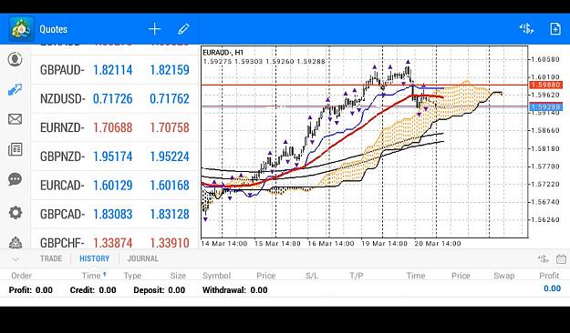Click the 1.60580 price scale value
The image size is (570, 333).
[x=545, y=59]
